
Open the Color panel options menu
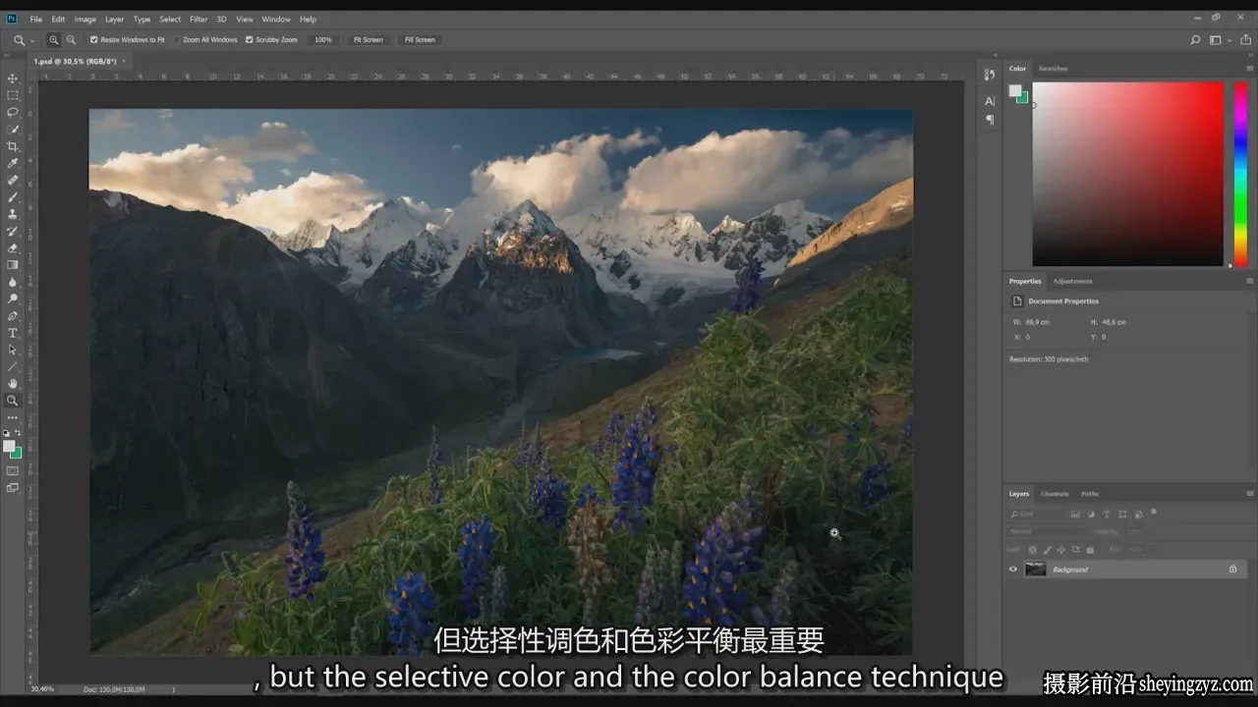(1249, 69)
